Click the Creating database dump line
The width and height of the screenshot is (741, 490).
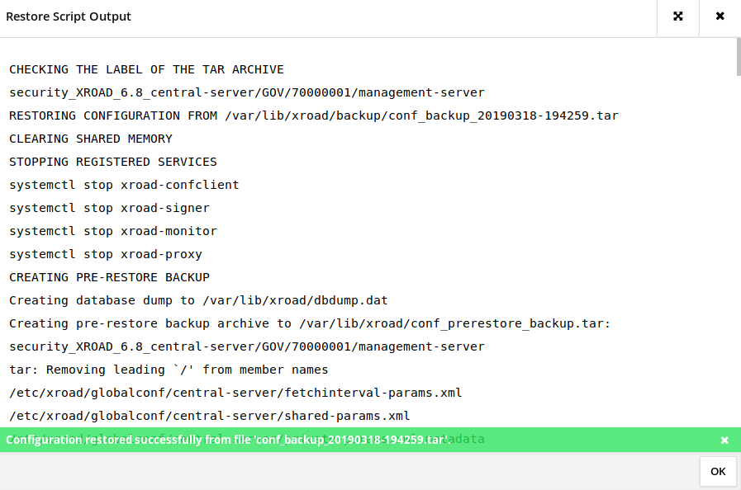click(198, 300)
